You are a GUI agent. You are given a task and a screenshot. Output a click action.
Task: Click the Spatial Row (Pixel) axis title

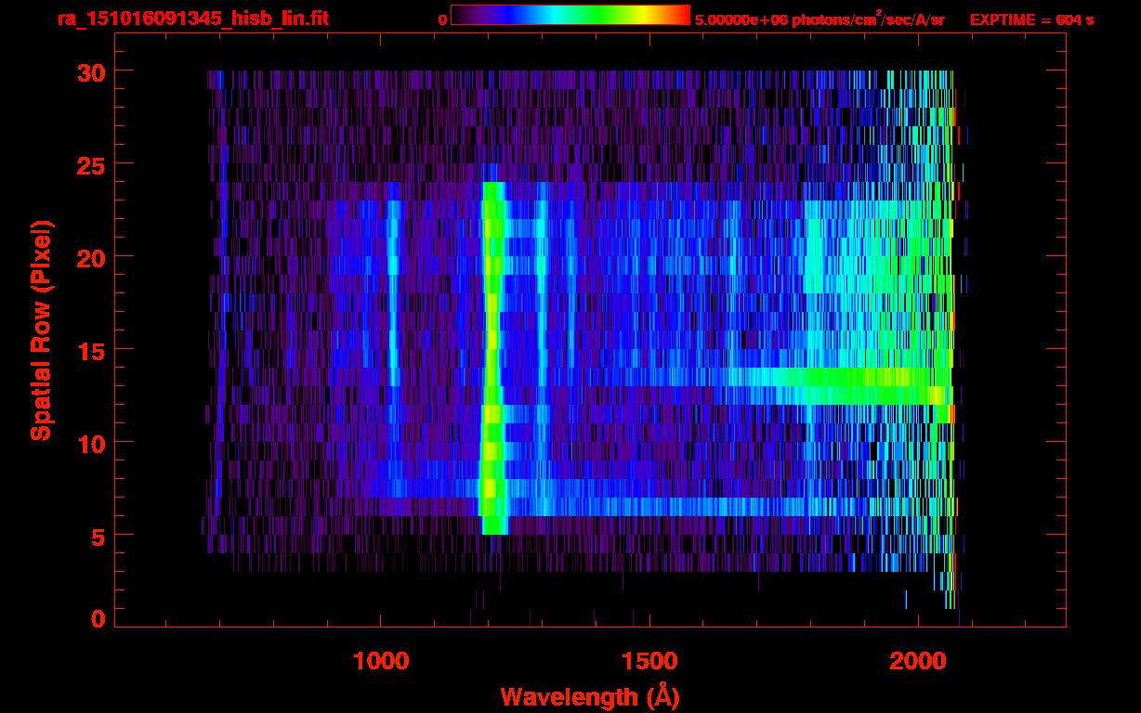[x=41, y=331]
